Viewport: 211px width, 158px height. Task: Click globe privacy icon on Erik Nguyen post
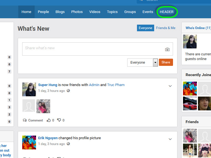68,144
